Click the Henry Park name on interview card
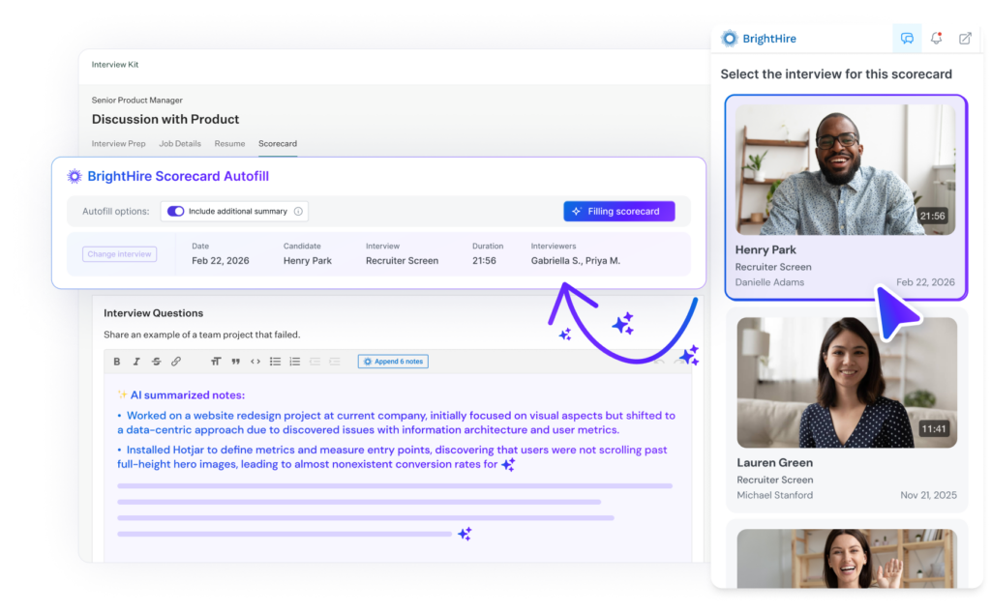The width and height of the screenshot is (991, 612). coord(766,250)
